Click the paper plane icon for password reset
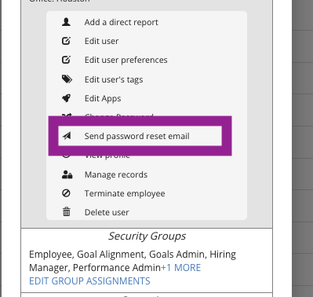The image size is (313, 297). (67, 136)
